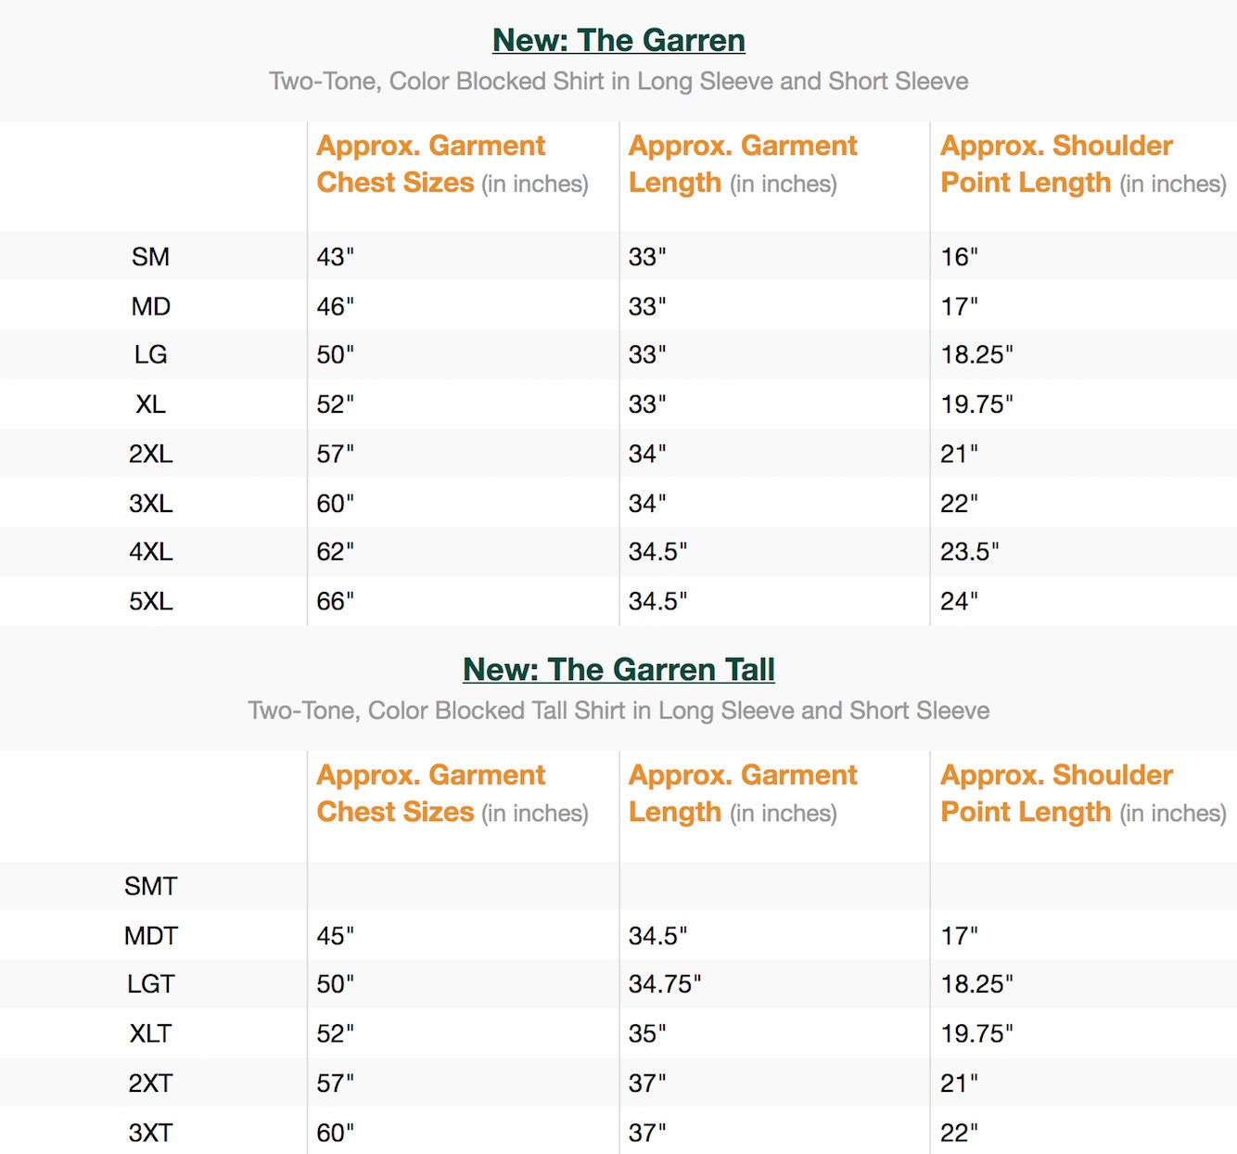
Task: Select the 24" shoulder value for 5XL
Action: pyautogui.click(x=959, y=602)
